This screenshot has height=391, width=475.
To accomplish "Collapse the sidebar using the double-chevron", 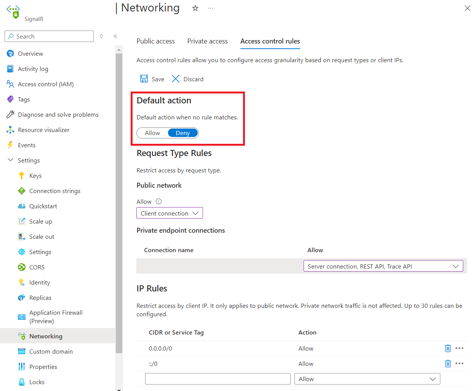I will click(115, 36).
